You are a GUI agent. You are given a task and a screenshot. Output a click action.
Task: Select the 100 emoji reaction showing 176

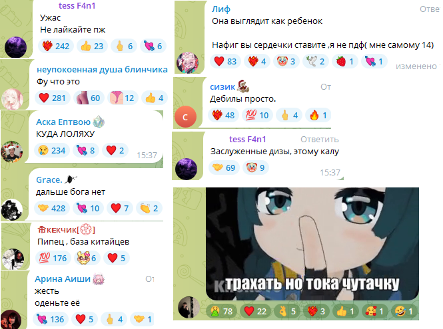click(53, 258)
